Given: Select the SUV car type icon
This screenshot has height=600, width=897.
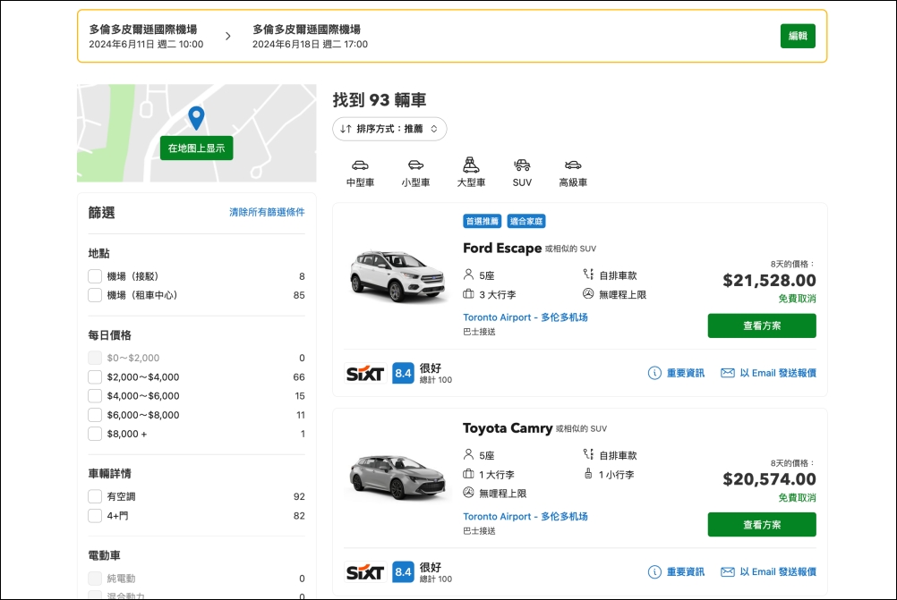Looking at the screenshot, I should click(x=522, y=165).
